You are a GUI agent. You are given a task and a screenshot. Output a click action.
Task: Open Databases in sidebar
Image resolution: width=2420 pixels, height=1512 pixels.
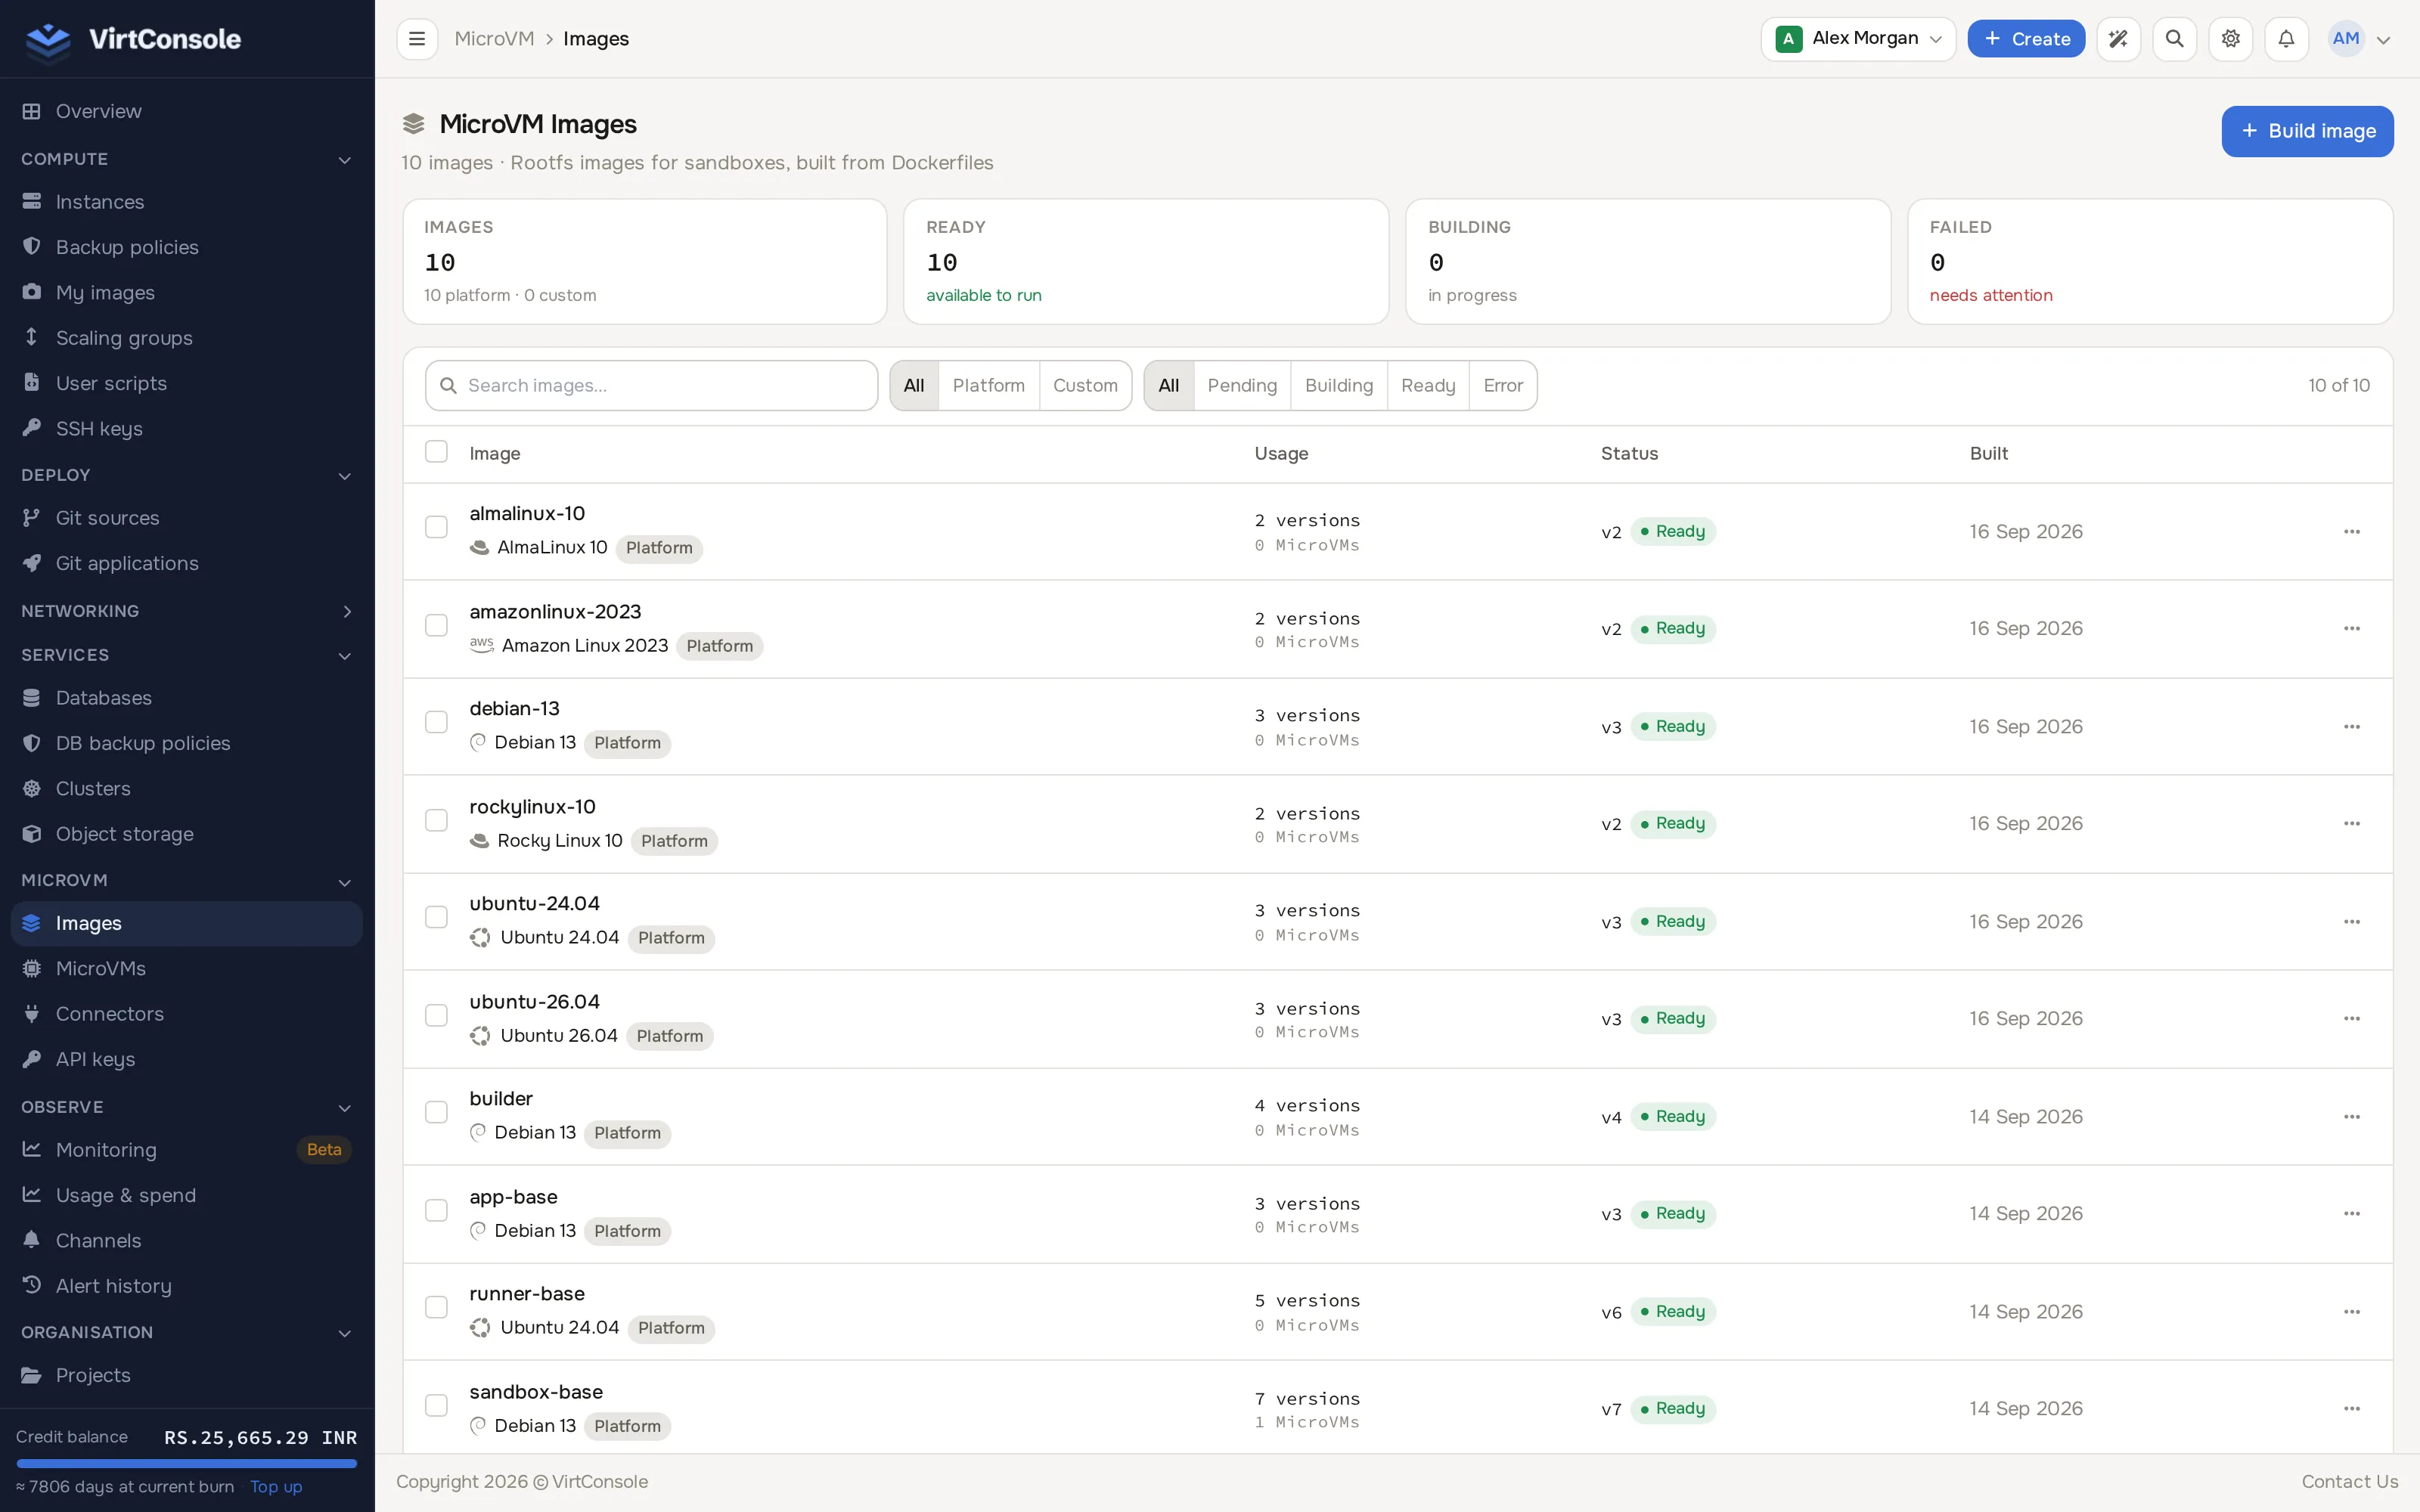pos(187,698)
